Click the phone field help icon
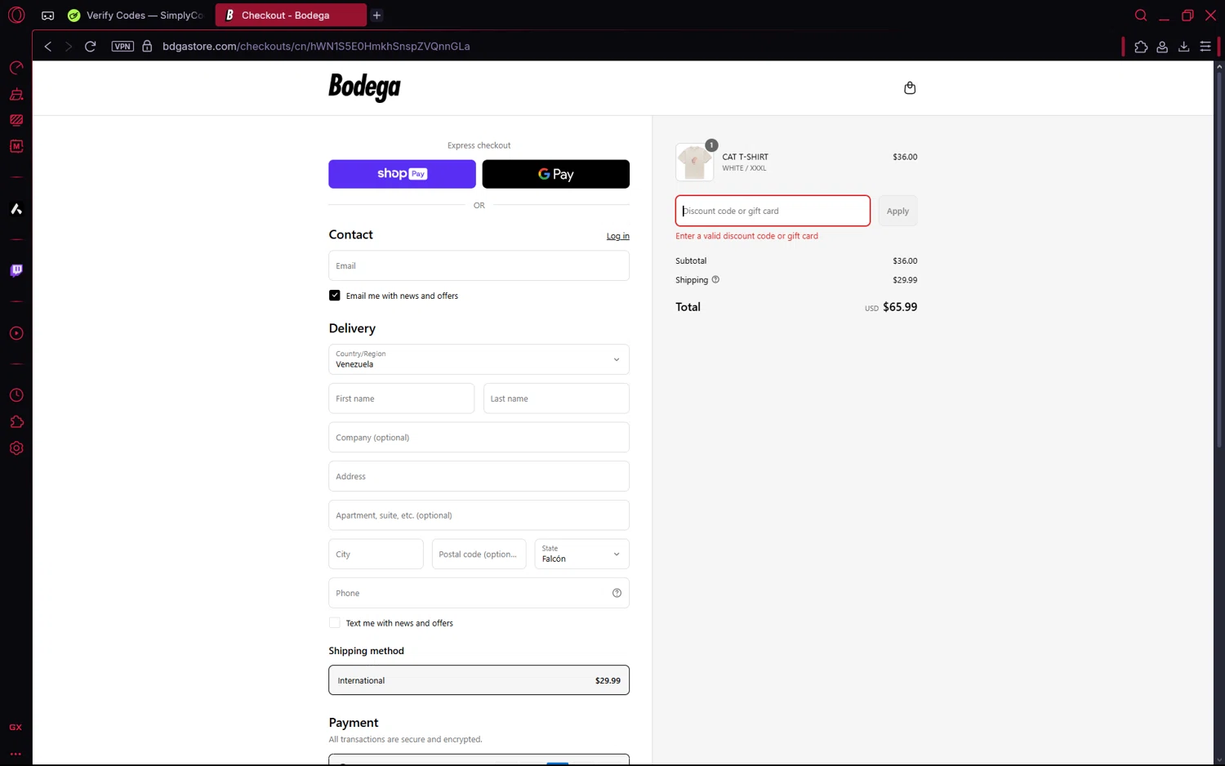The image size is (1225, 766). (617, 593)
